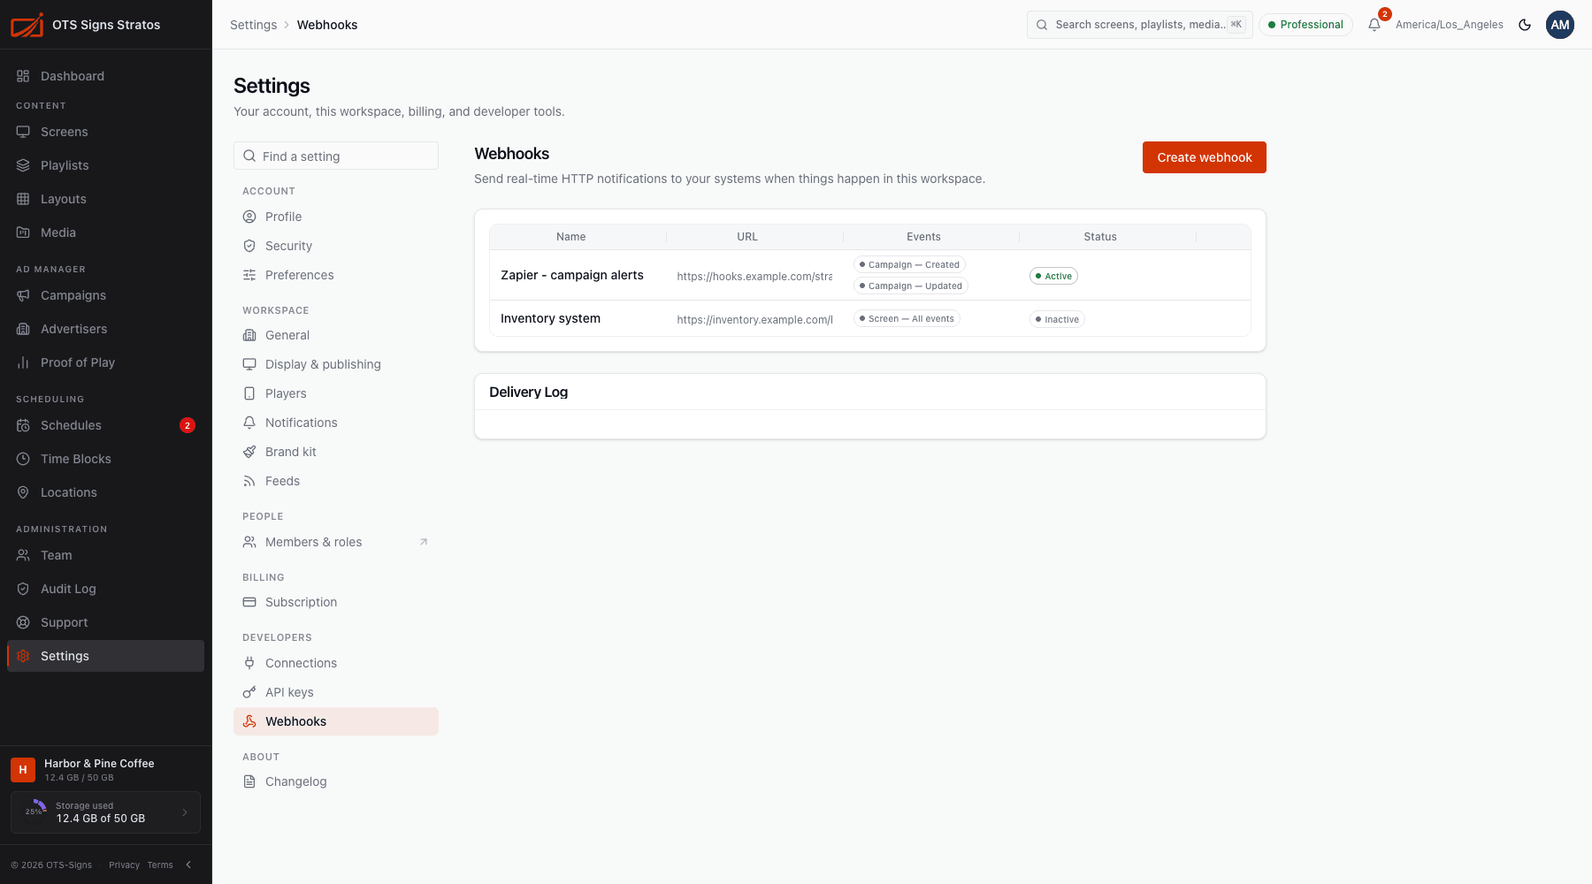
Task: Click Campaign — Updated event tag
Action: pyautogui.click(x=910, y=286)
